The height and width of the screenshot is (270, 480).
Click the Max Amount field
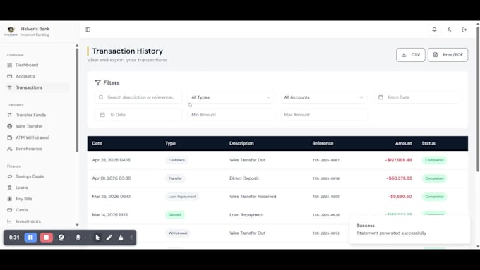pos(324,115)
